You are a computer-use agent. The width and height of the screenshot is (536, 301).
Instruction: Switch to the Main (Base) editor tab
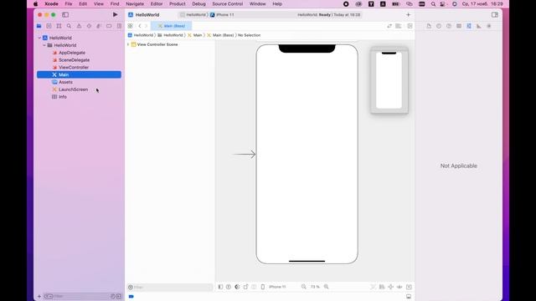click(171, 26)
